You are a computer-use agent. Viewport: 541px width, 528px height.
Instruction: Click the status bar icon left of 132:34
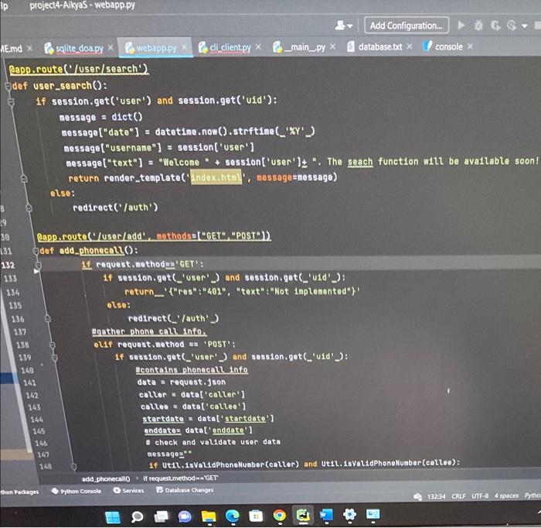pos(418,497)
